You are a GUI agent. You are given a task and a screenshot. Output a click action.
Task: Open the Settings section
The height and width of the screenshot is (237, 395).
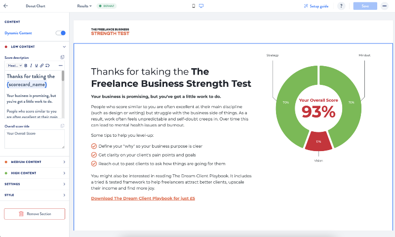(x=35, y=184)
